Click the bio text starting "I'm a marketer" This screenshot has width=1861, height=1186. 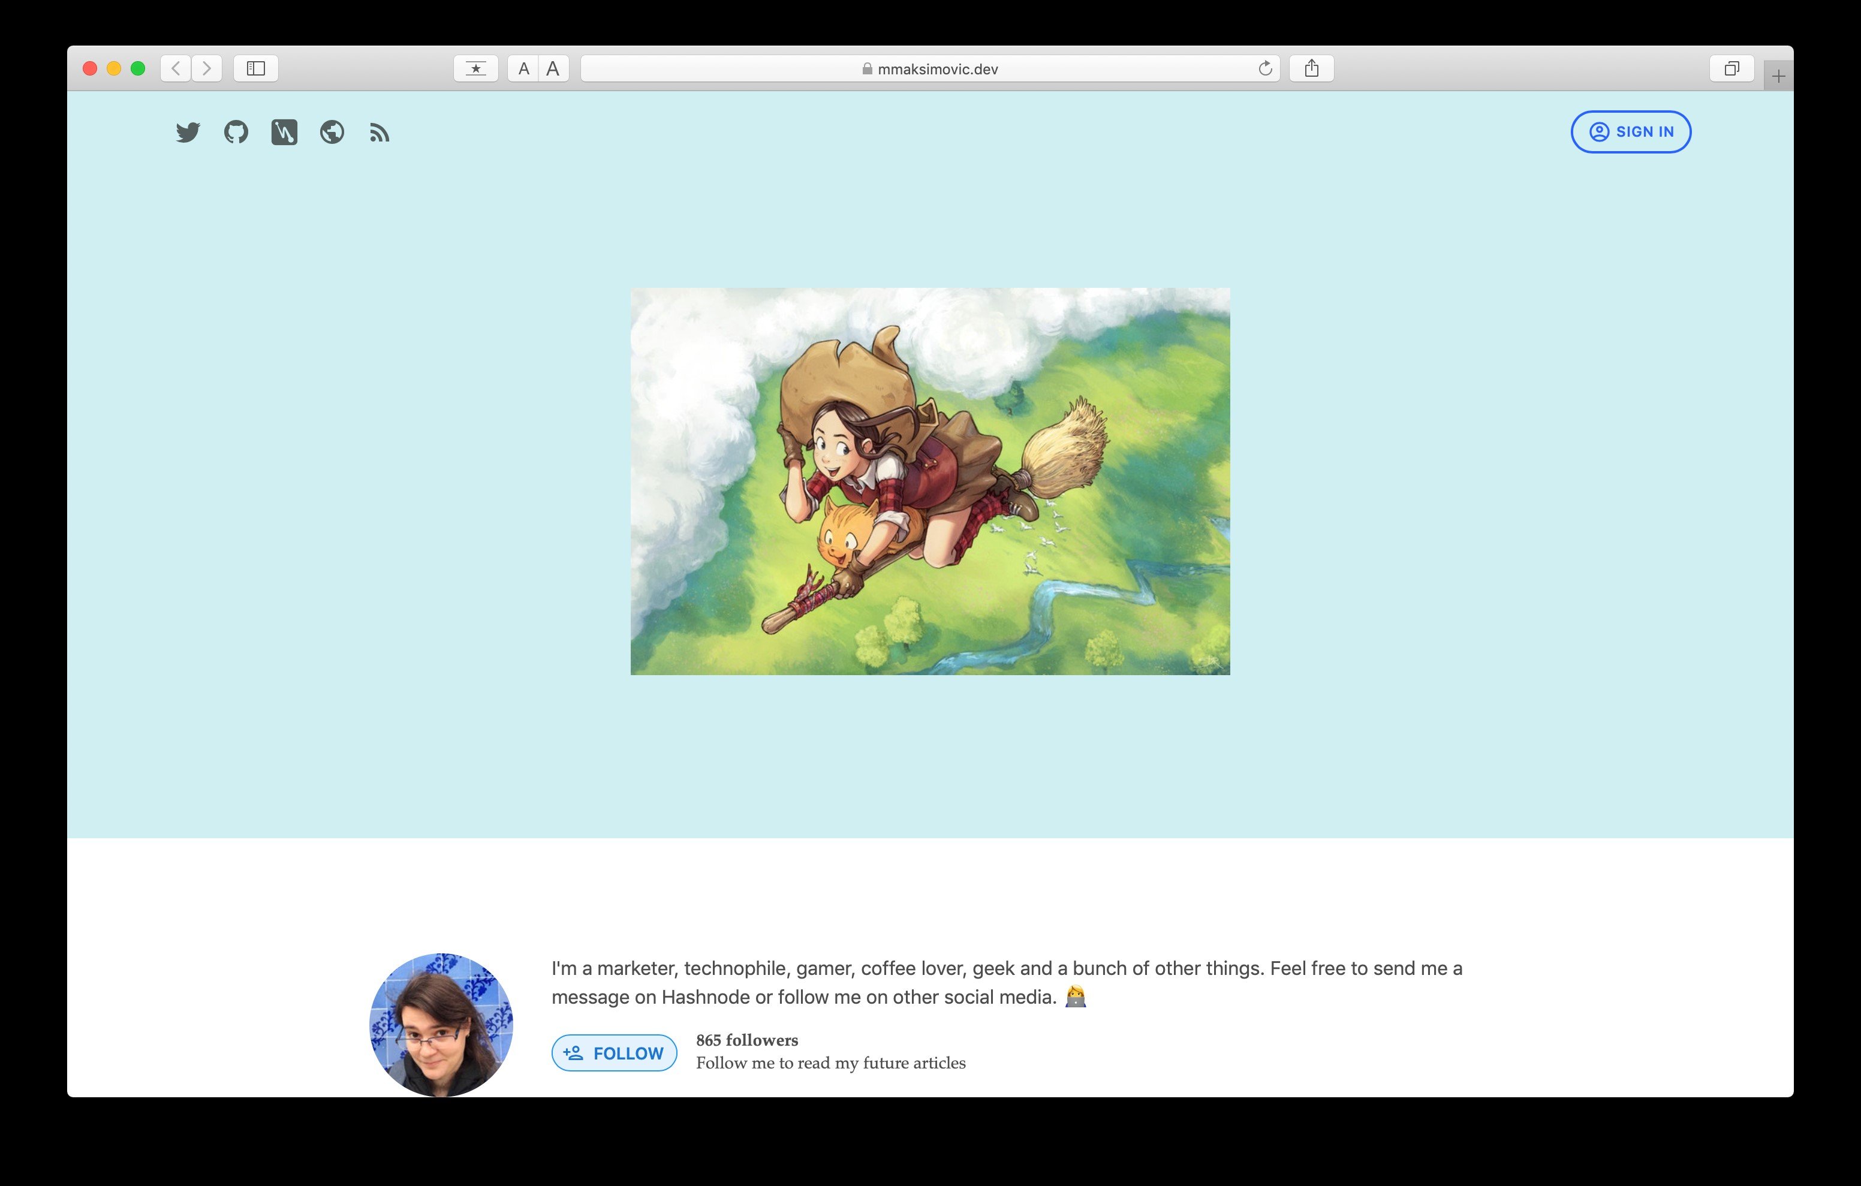tap(1007, 982)
